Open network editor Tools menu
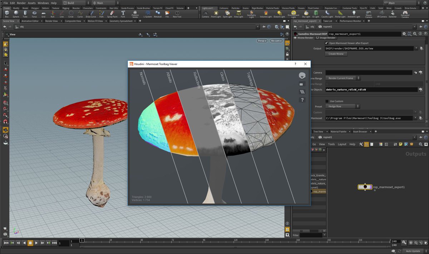 tap(331, 144)
